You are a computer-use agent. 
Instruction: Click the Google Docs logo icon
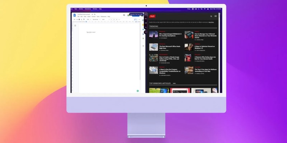click(x=75, y=15)
